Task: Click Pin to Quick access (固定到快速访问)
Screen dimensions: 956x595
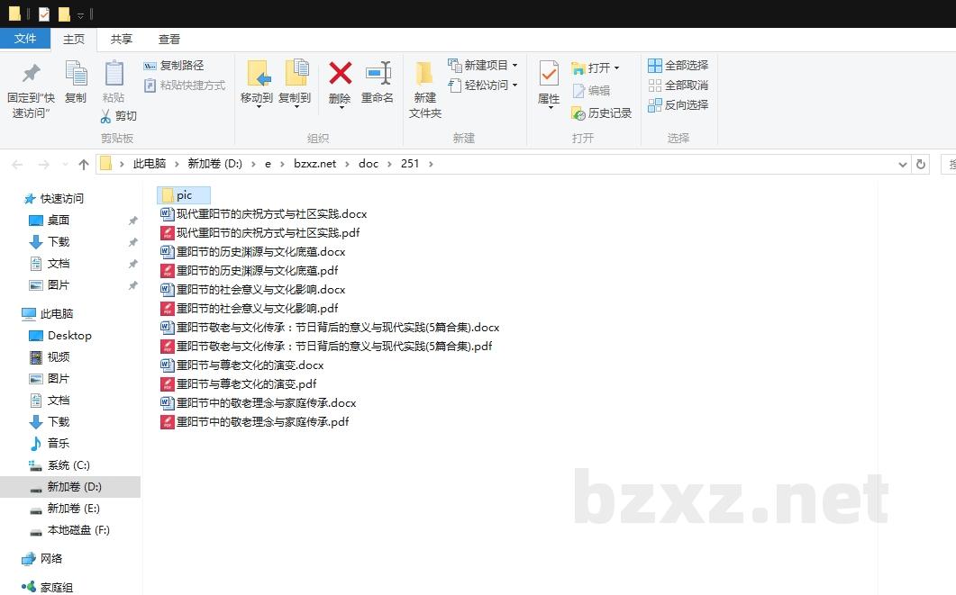Action: 30,84
